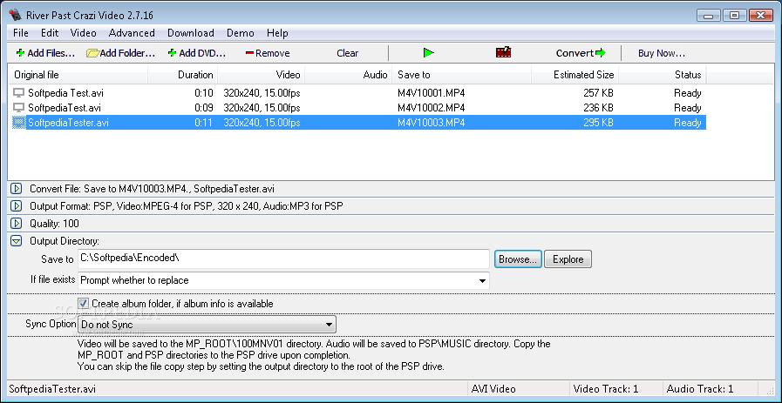This screenshot has height=403, width=782.
Task: Click the Audio column header
Action: tap(348, 75)
